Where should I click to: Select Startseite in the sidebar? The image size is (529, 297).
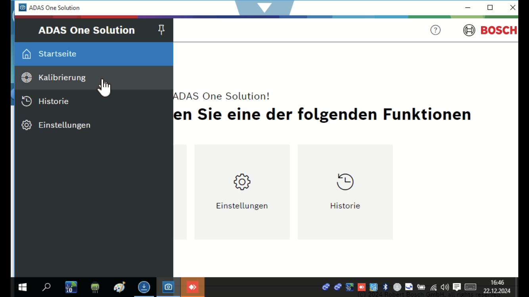pos(94,54)
